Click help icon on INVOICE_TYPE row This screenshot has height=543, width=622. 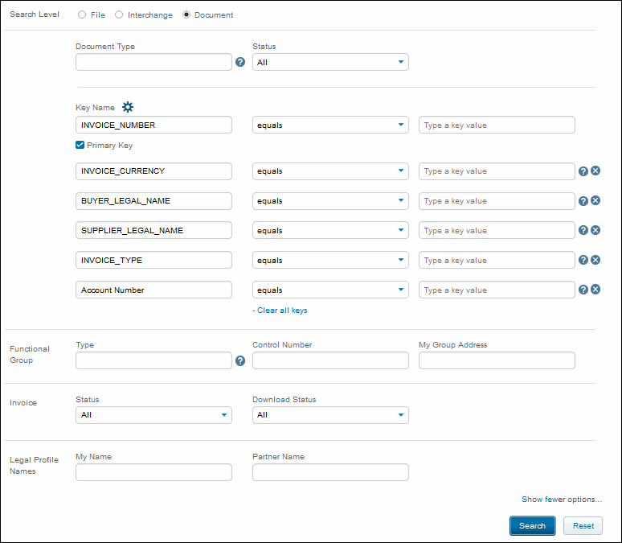[x=583, y=261]
